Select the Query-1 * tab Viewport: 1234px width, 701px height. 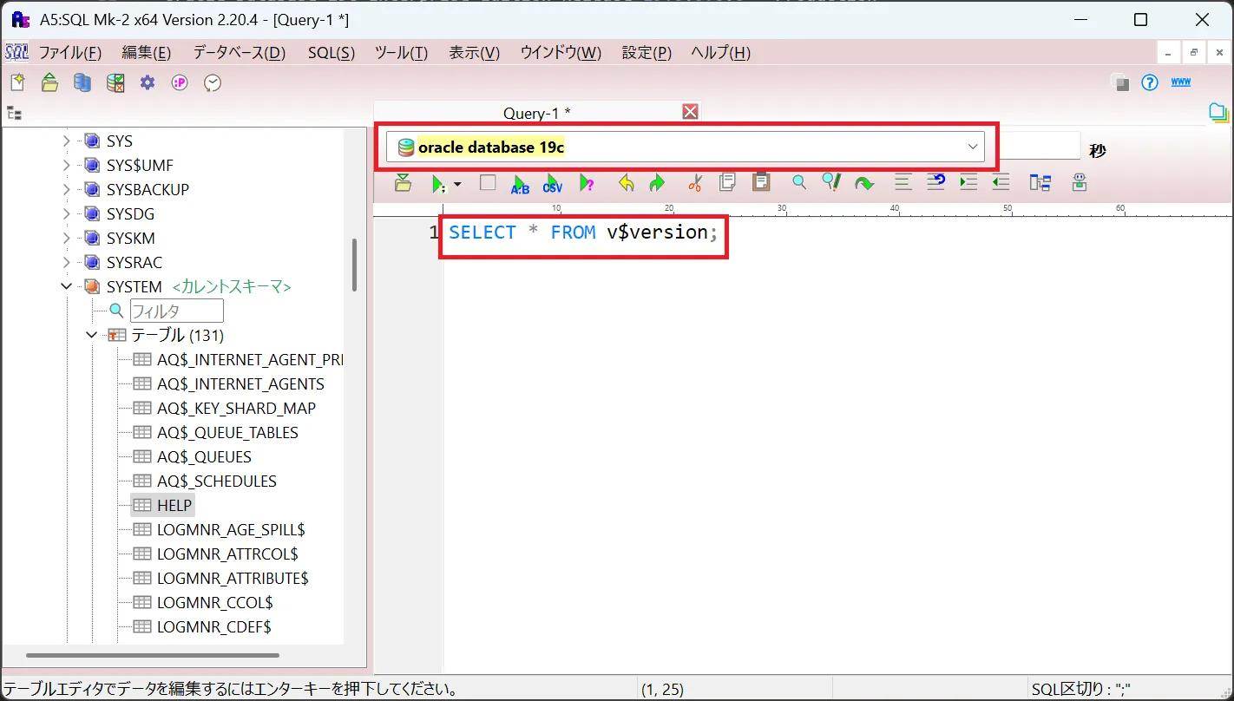(536, 113)
